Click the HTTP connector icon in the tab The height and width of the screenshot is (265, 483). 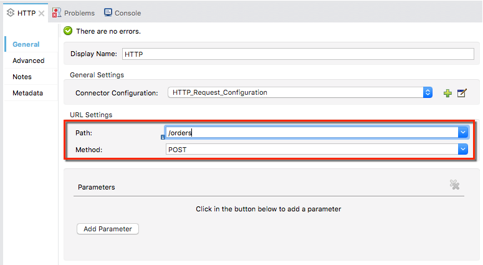pyautogui.click(x=10, y=12)
